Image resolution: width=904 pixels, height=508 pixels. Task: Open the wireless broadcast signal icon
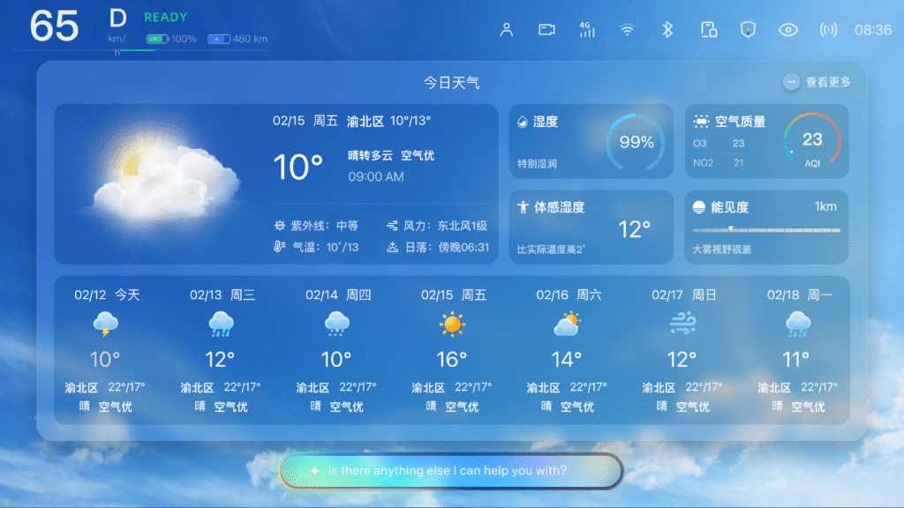(828, 29)
